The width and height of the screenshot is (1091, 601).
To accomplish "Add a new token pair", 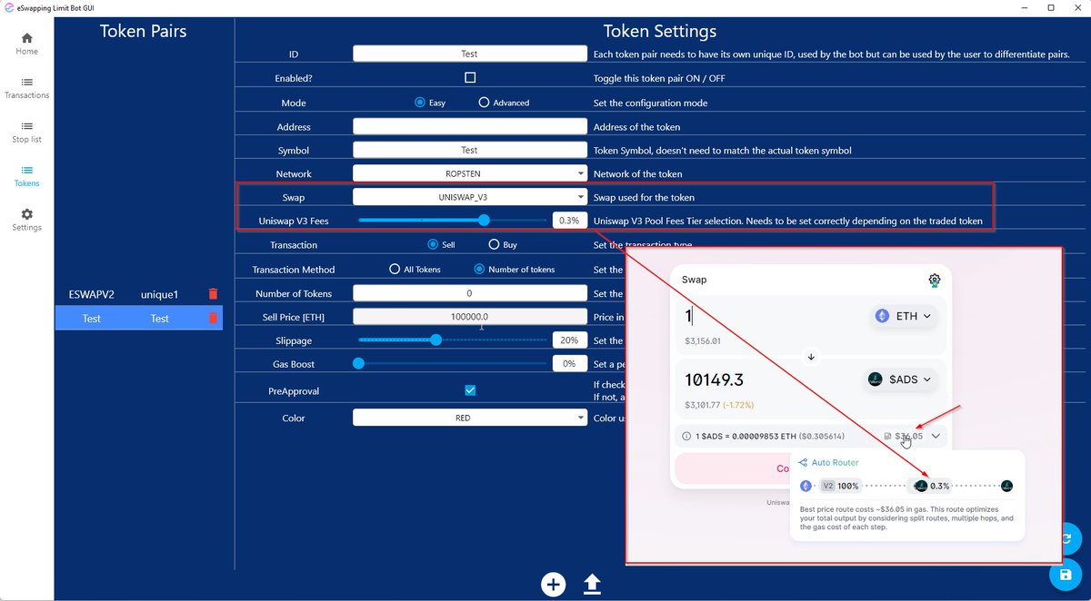I will tap(553, 584).
